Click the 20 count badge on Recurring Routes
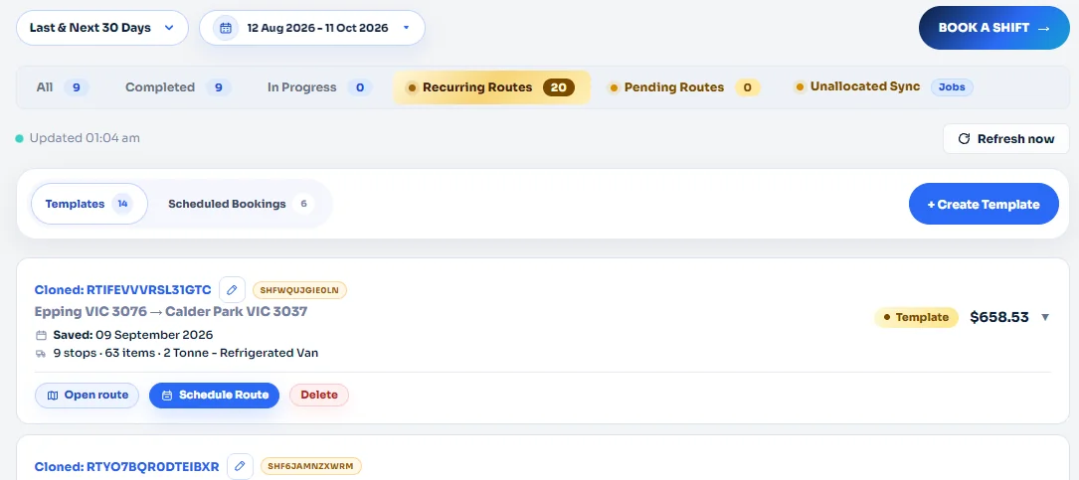 559,87
